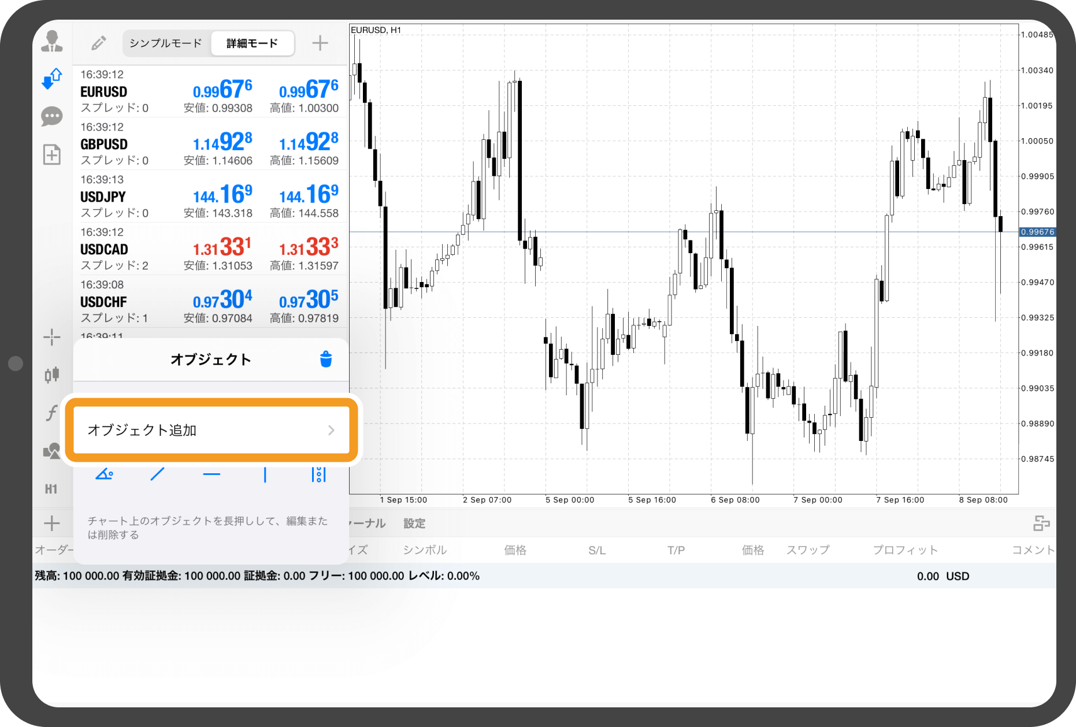Viewport: 1076px width, 727px height.
Task: Click the plus icon above the Orders column
Action: [52, 524]
